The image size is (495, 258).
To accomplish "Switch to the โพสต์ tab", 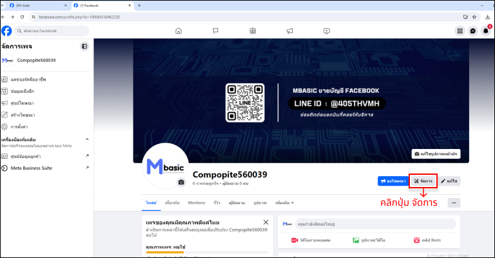I will point(151,203).
